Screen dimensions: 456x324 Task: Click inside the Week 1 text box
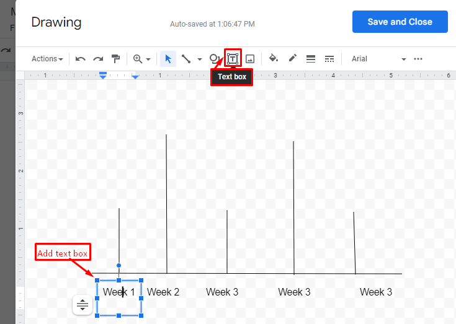tap(119, 298)
